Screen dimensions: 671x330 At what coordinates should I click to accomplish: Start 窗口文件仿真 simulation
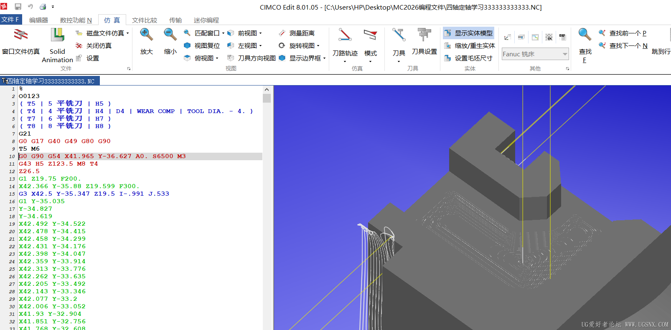[21, 42]
